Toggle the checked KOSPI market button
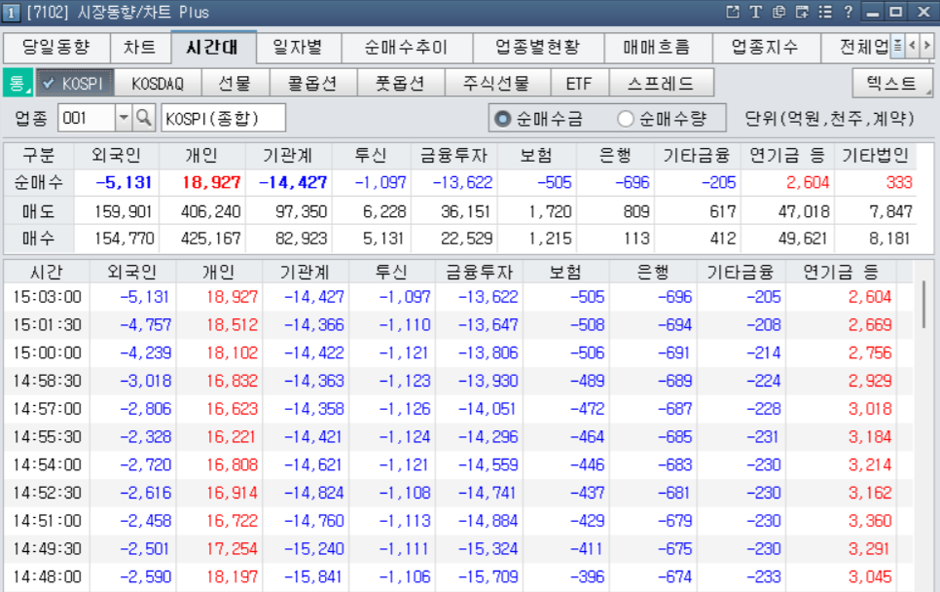This screenshot has width=940, height=592. [76, 83]
